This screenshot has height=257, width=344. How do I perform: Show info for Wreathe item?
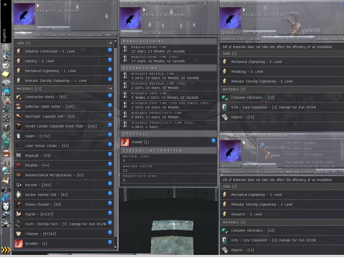pos(110,242)
